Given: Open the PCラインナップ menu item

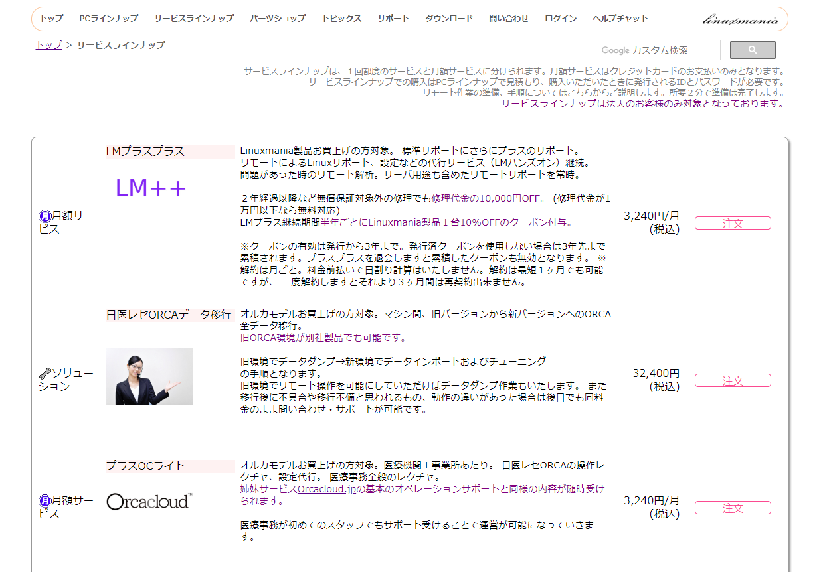Looking at the screenshot, I should coord(109,19).
